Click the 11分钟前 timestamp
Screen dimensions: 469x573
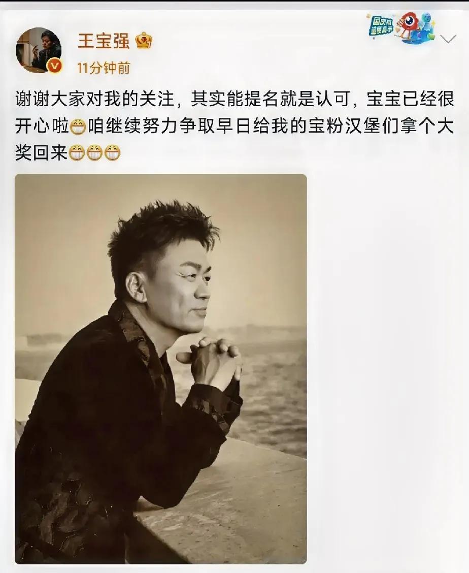click(x=104, y=68)
